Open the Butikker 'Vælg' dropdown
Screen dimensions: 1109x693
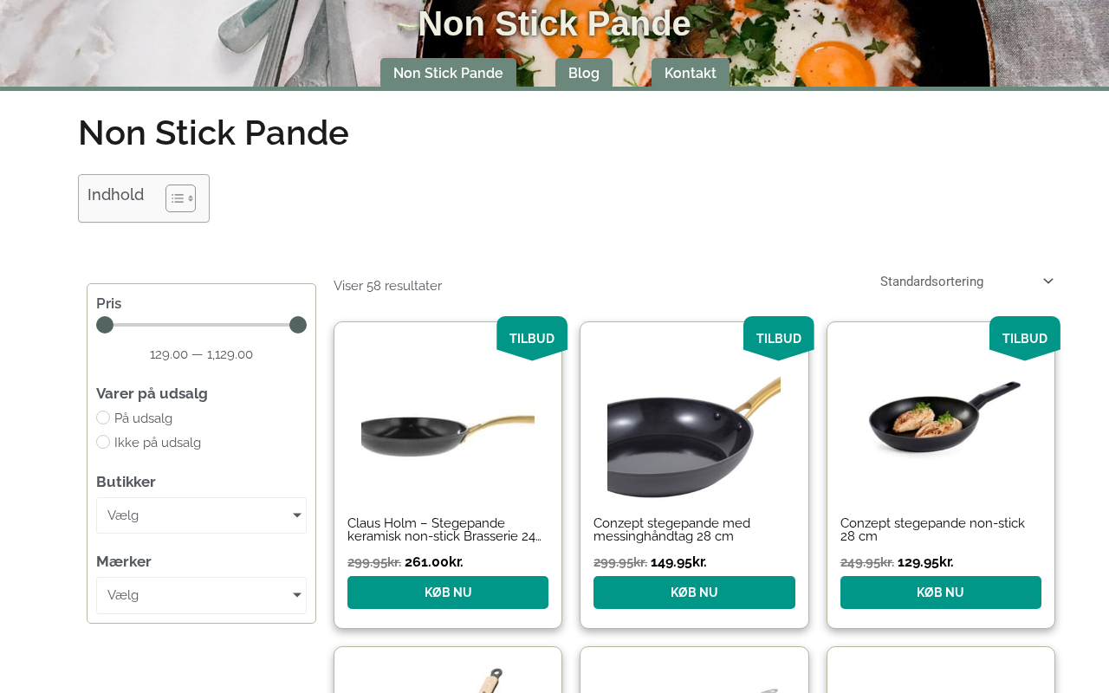[201, 515]
